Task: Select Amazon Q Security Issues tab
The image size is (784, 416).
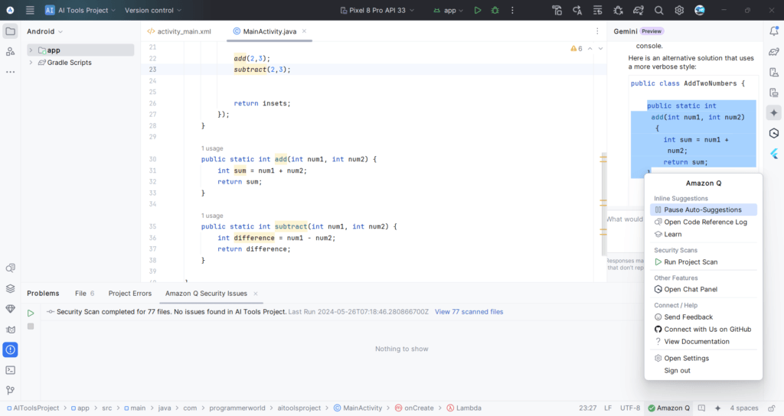Action: pos(206,293)
